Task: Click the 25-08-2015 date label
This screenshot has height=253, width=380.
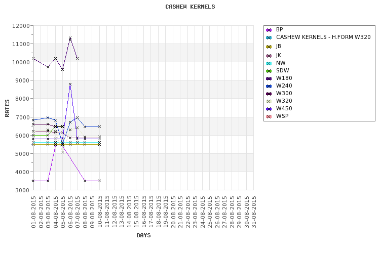Action: [x=210, y=212]
